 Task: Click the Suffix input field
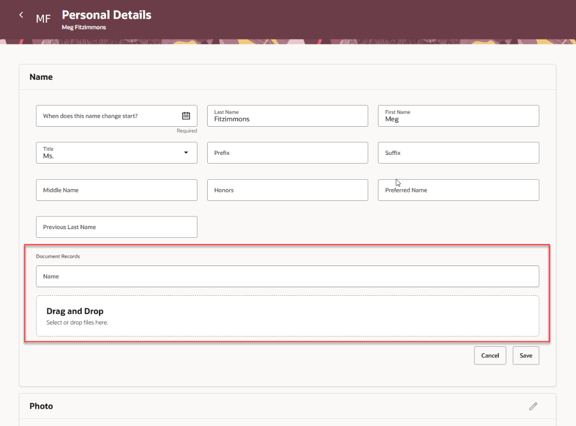458,152
